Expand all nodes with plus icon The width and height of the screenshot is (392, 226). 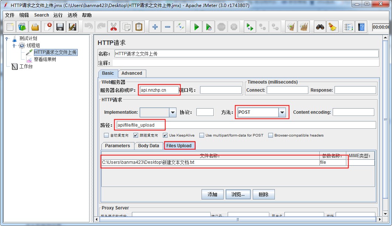click(x=155, y=27)
